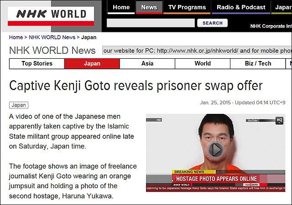The width and height of the screenshot is (292, 205).
Task: Click the NHK WORLD logo
Action: [x=51, y=16]
